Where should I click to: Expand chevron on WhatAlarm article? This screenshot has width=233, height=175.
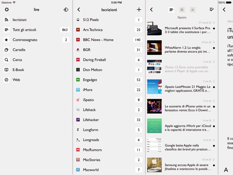point(214,42)
